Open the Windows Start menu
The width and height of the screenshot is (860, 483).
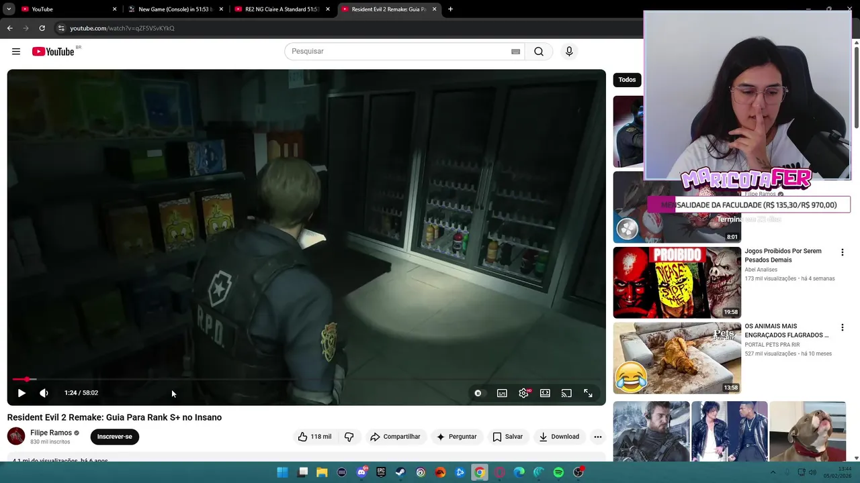point(282,472)
